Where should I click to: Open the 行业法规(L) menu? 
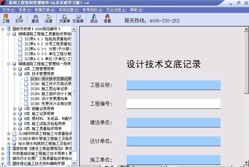click(116, 10)
